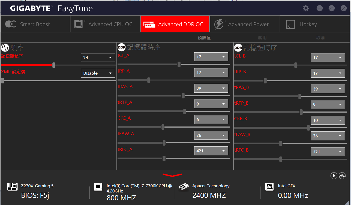Click the graphics icon beside Intel GFX
Viewport: 351px width, 205px height.
tap(269, 187)
